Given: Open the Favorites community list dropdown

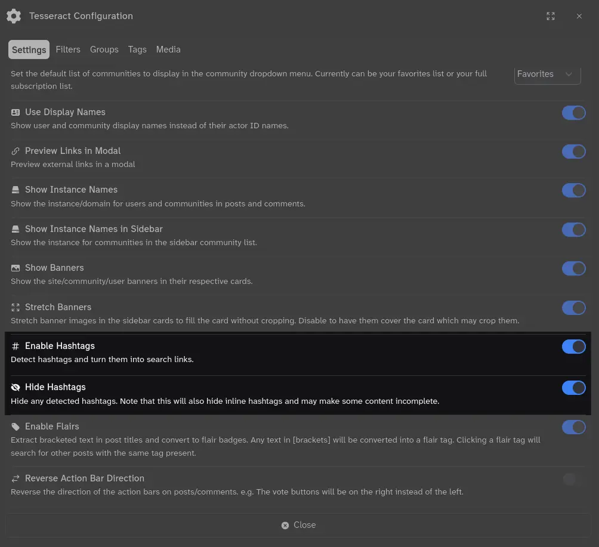Looking at the screenshot, I should [x=546, y=74].
